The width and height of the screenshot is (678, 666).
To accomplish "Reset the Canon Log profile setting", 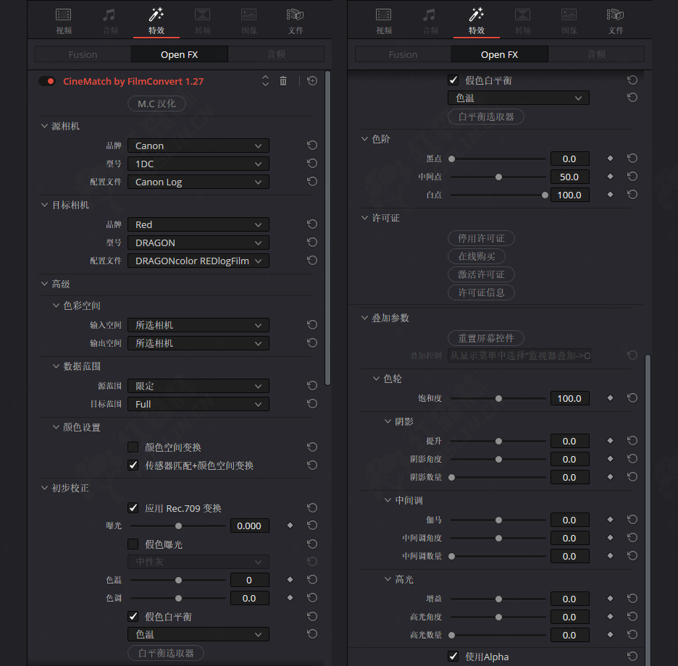I will pos(312,182).
